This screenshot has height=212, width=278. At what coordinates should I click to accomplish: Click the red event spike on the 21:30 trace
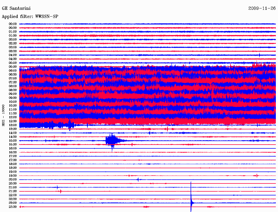coord(61,191)
